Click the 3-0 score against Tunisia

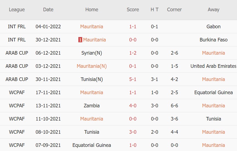(133, 132)
